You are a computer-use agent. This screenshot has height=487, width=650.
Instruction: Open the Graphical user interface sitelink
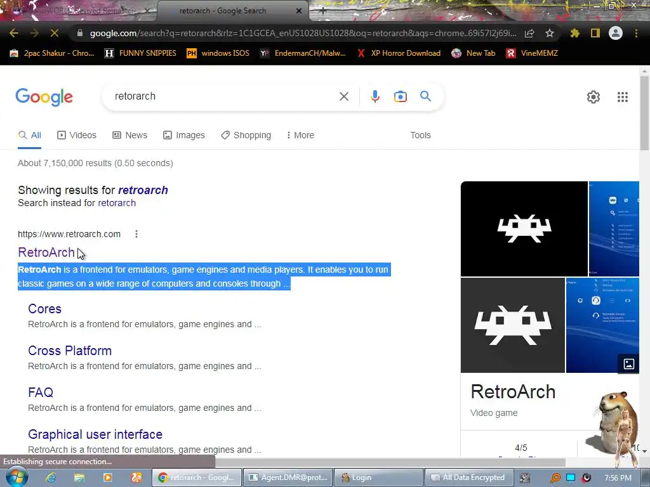pos(95,434)
